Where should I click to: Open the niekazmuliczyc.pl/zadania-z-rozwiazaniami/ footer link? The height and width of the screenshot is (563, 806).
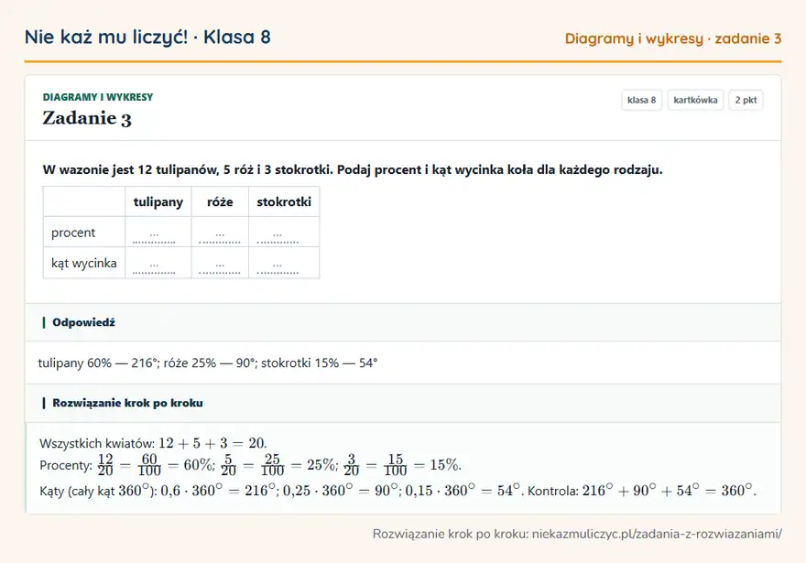point(657,534)
